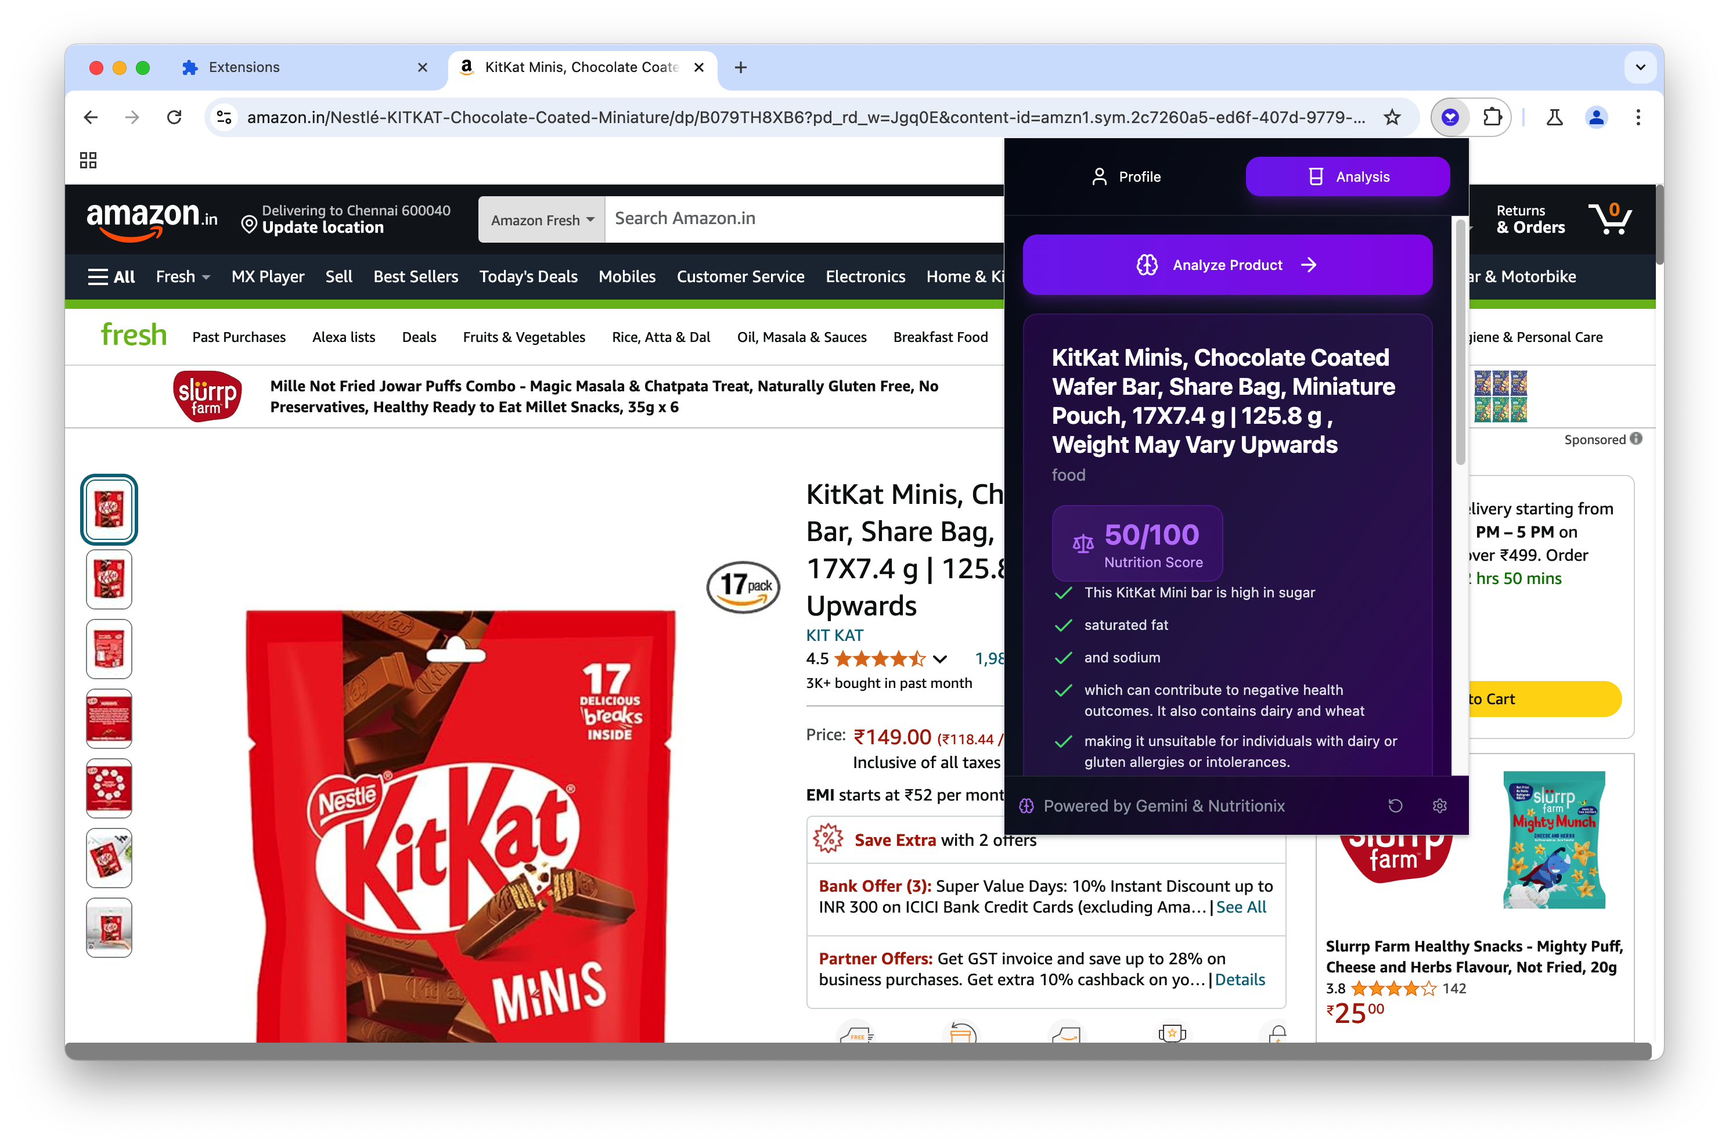
Task: Click the nutrition extension toolbar icon
Action: 1450,117
